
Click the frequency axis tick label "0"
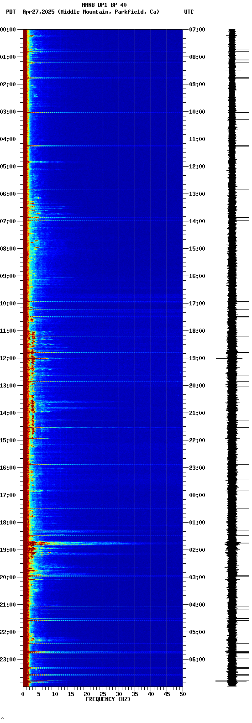click(23, 694)
